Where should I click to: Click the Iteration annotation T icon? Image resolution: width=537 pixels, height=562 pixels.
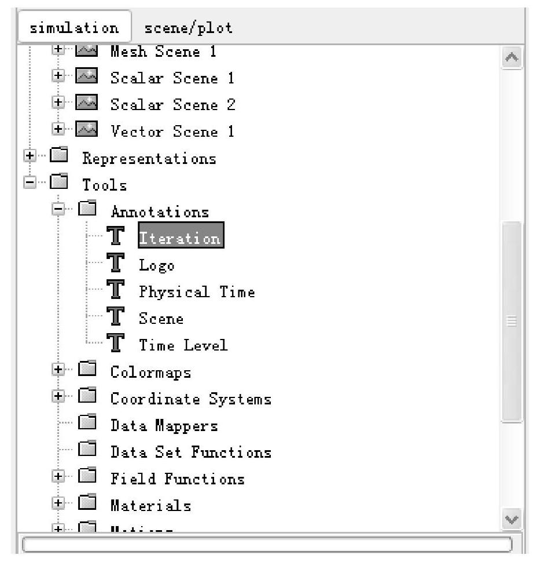tap(115, 238)
